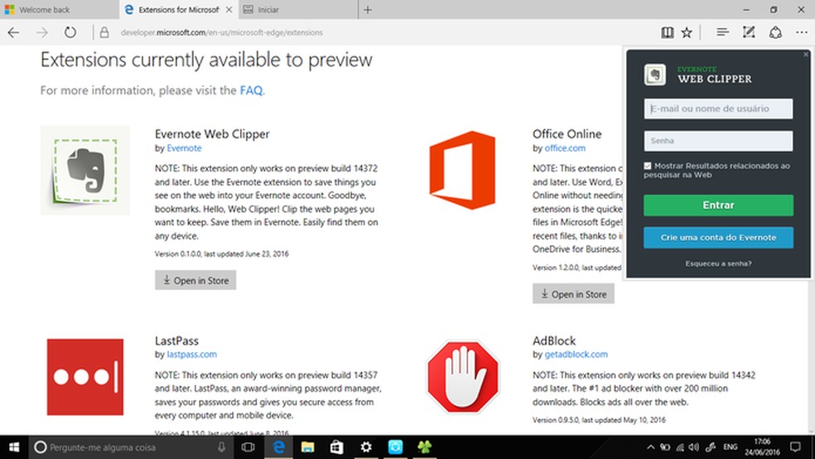This screenshot has height=459, width=815.
Task: Uncheck Mostrar Resultados relacionados checkbox
Action: [x=648, y=166]
